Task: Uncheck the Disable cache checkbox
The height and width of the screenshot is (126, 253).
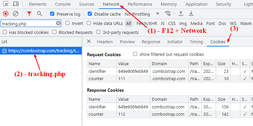Action: coord(90,14)
